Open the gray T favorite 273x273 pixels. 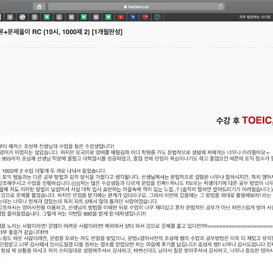(35, 17)
